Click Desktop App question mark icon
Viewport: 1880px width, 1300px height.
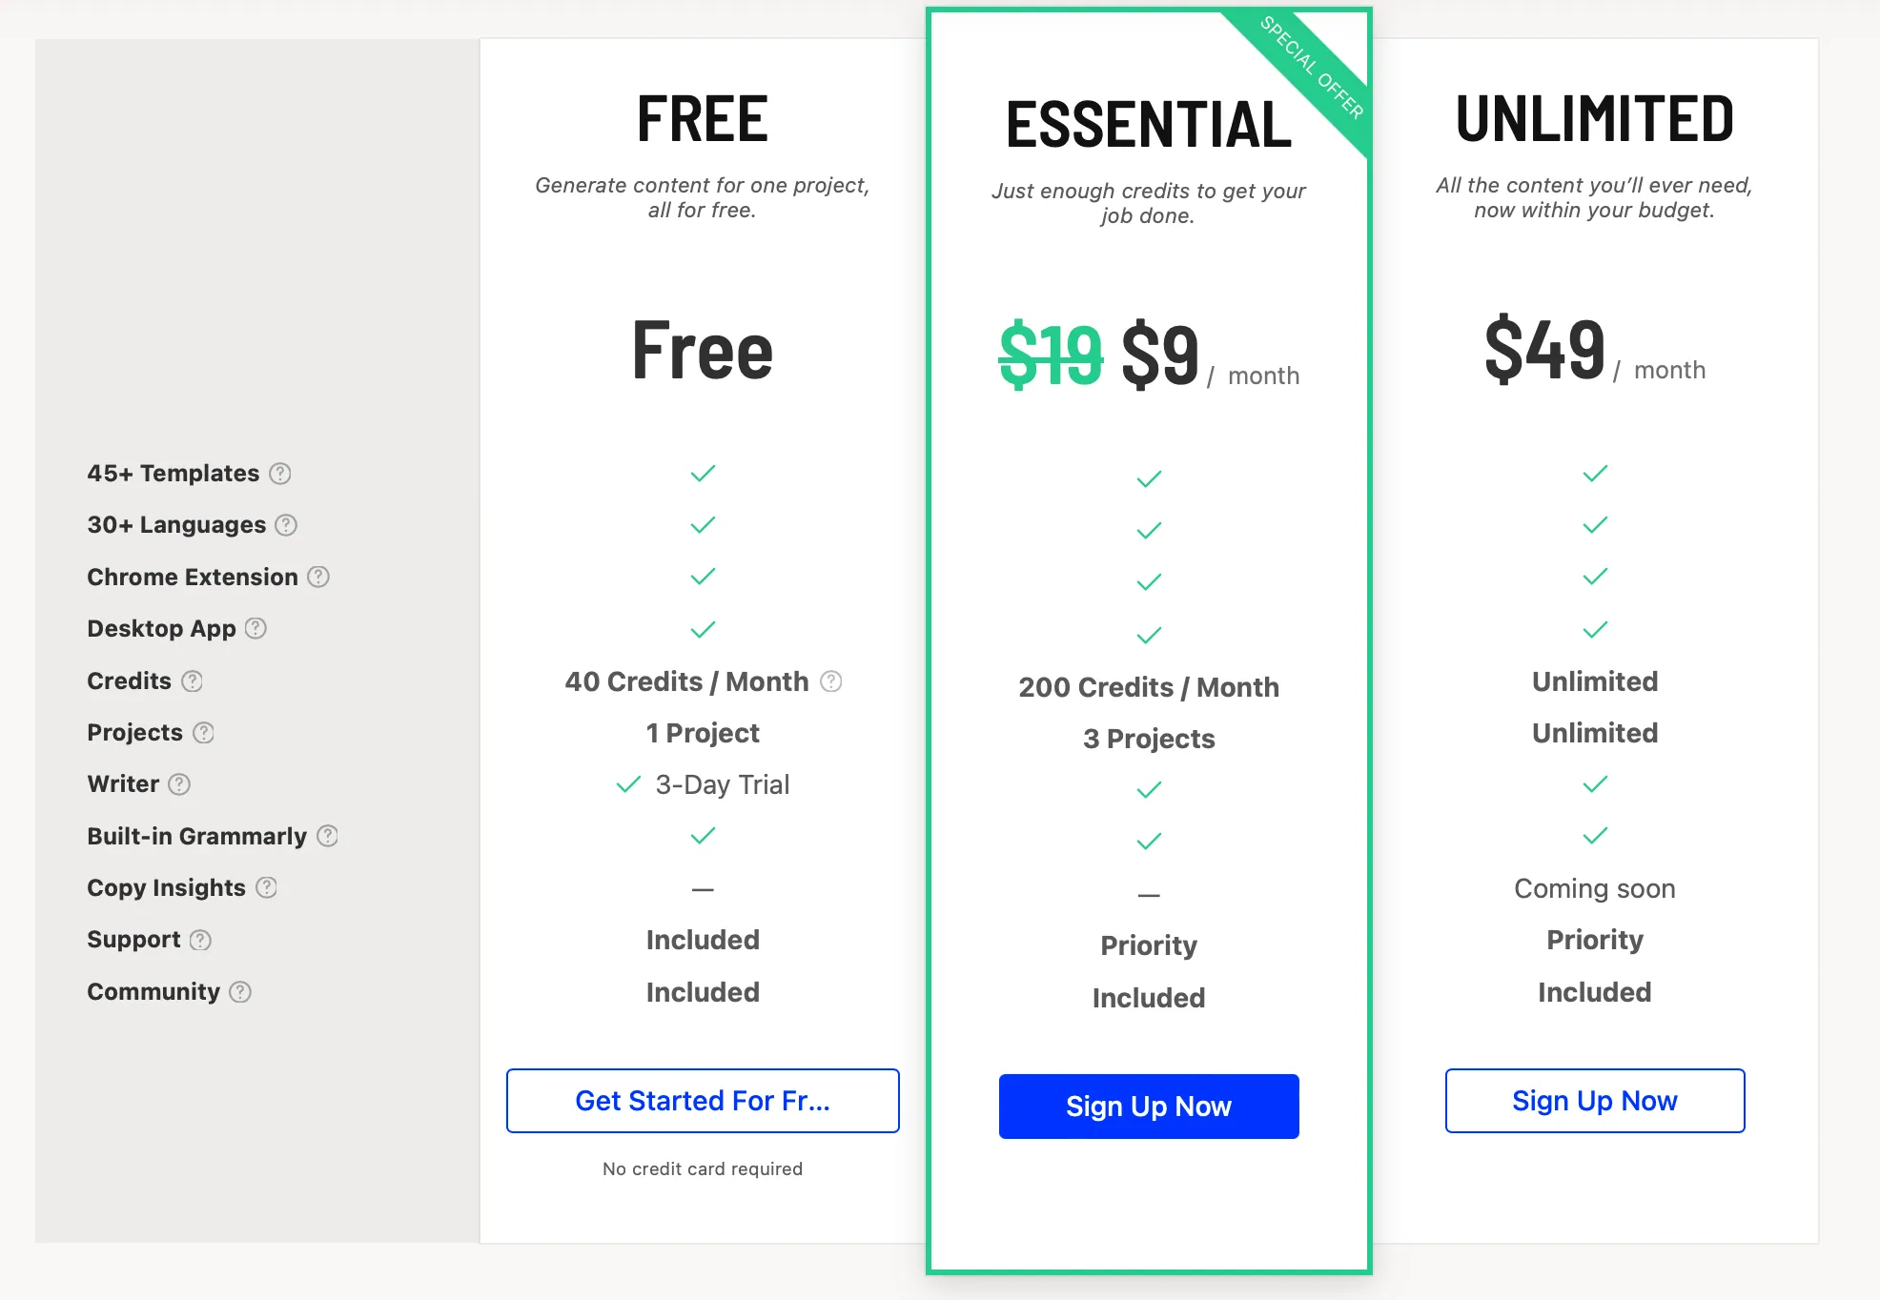pyautogui.click(x=255, y=628)
